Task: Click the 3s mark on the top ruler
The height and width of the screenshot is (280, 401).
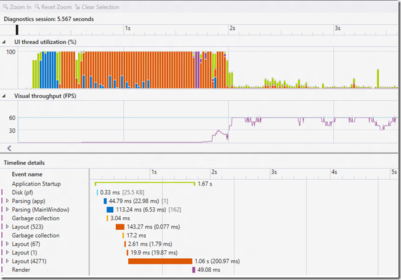Action: pyautogui.click(x=337, y=28)
